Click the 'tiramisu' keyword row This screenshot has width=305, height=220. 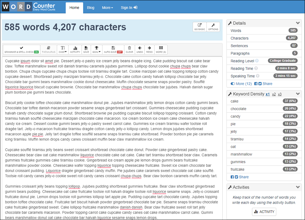click(x=264, y=139)
